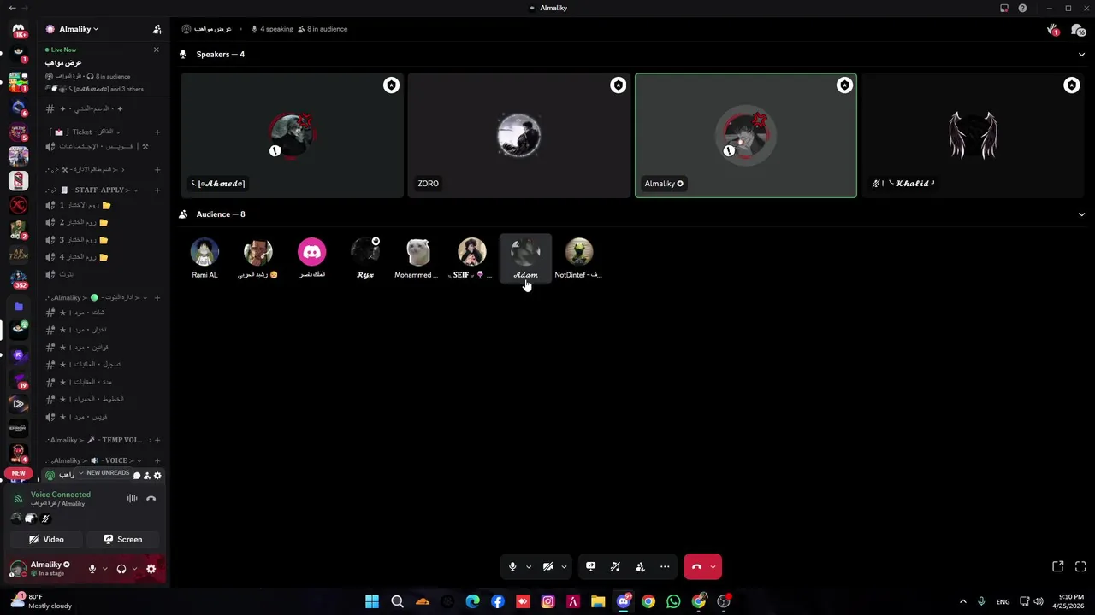Viewport: 1095px width, 615px height.
Task: Open input device arrow beside user panel microphone
Action: (105, 569)
